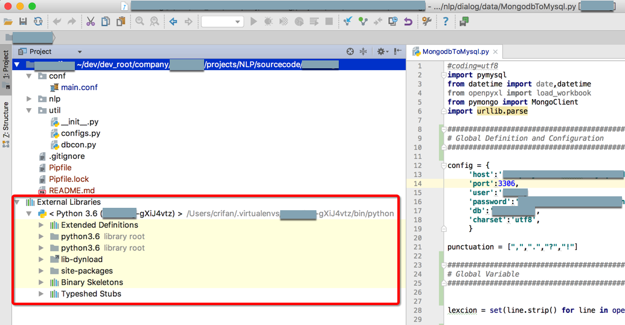
Task: Click on the port value 3306 in code
Action: pyautogui.click(x=506, y=184)
